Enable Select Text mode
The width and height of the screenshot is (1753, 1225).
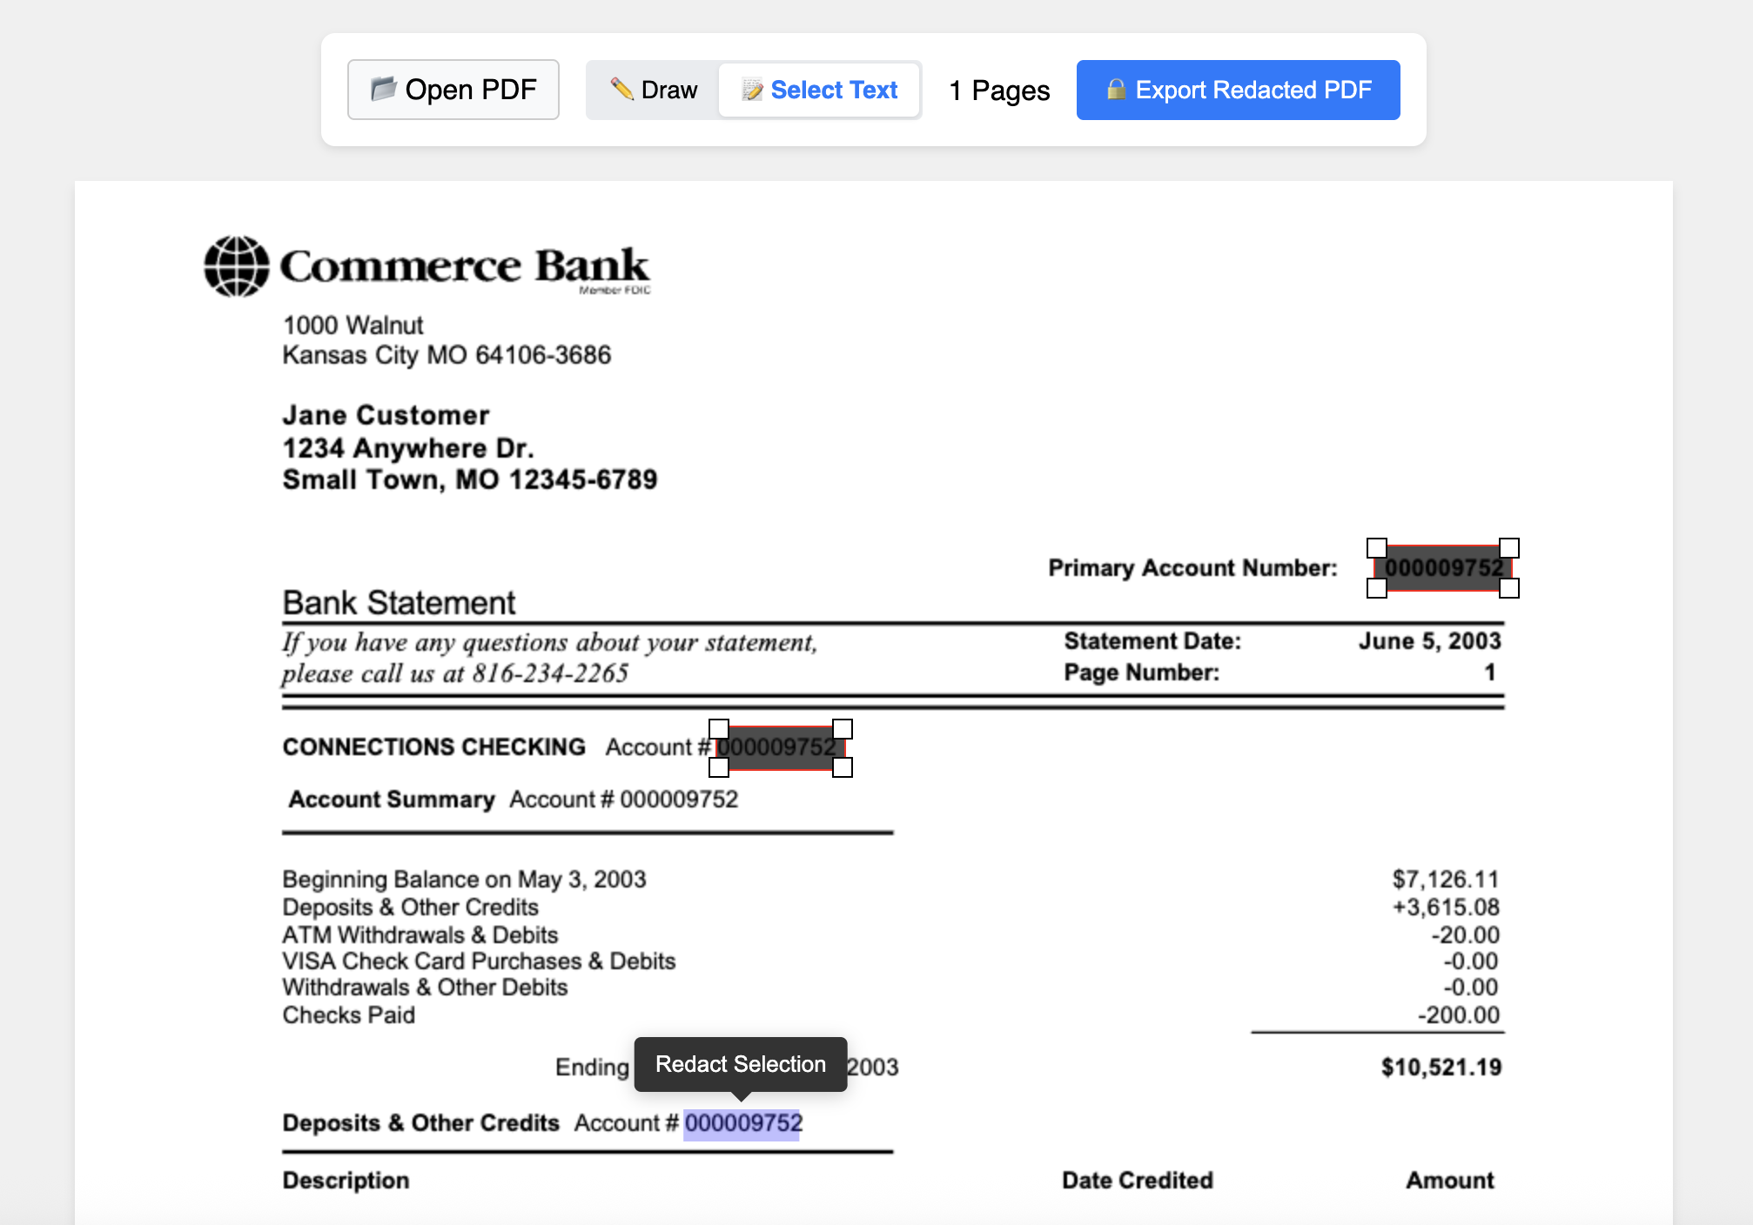(819, 90)
